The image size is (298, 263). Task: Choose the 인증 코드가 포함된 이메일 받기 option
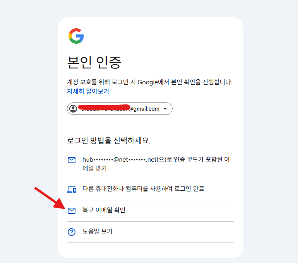tap(155, 164)
